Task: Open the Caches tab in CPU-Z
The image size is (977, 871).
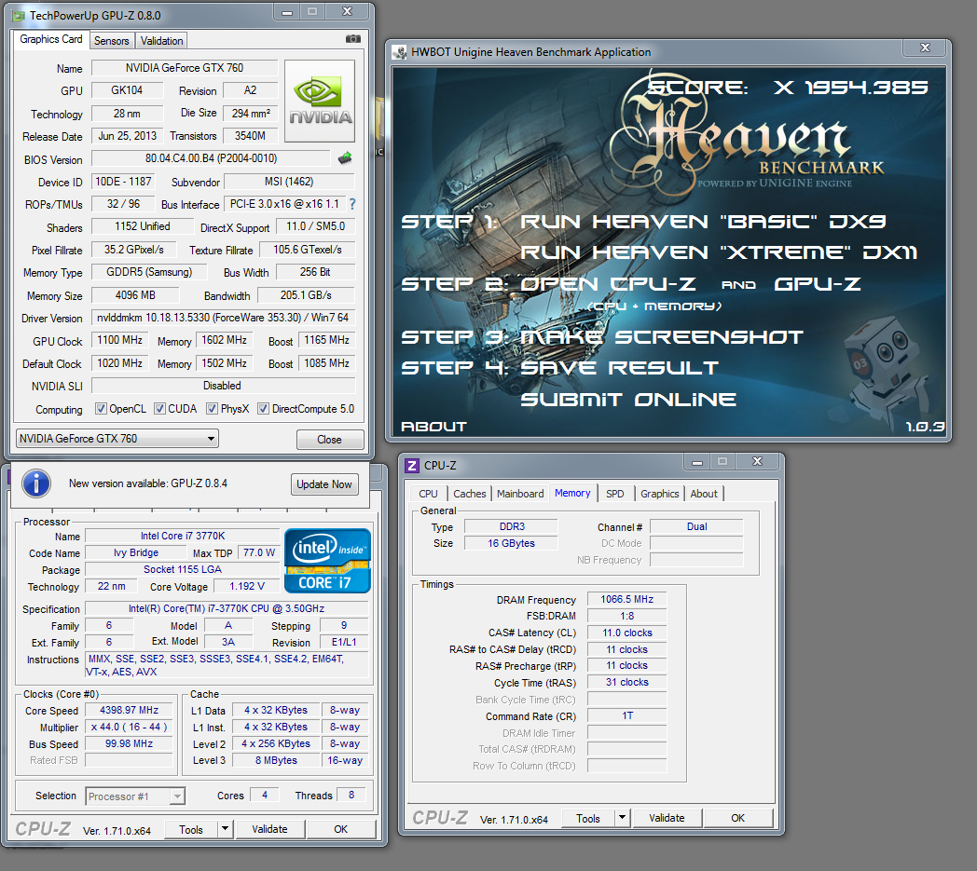Action: pos(469,494)
